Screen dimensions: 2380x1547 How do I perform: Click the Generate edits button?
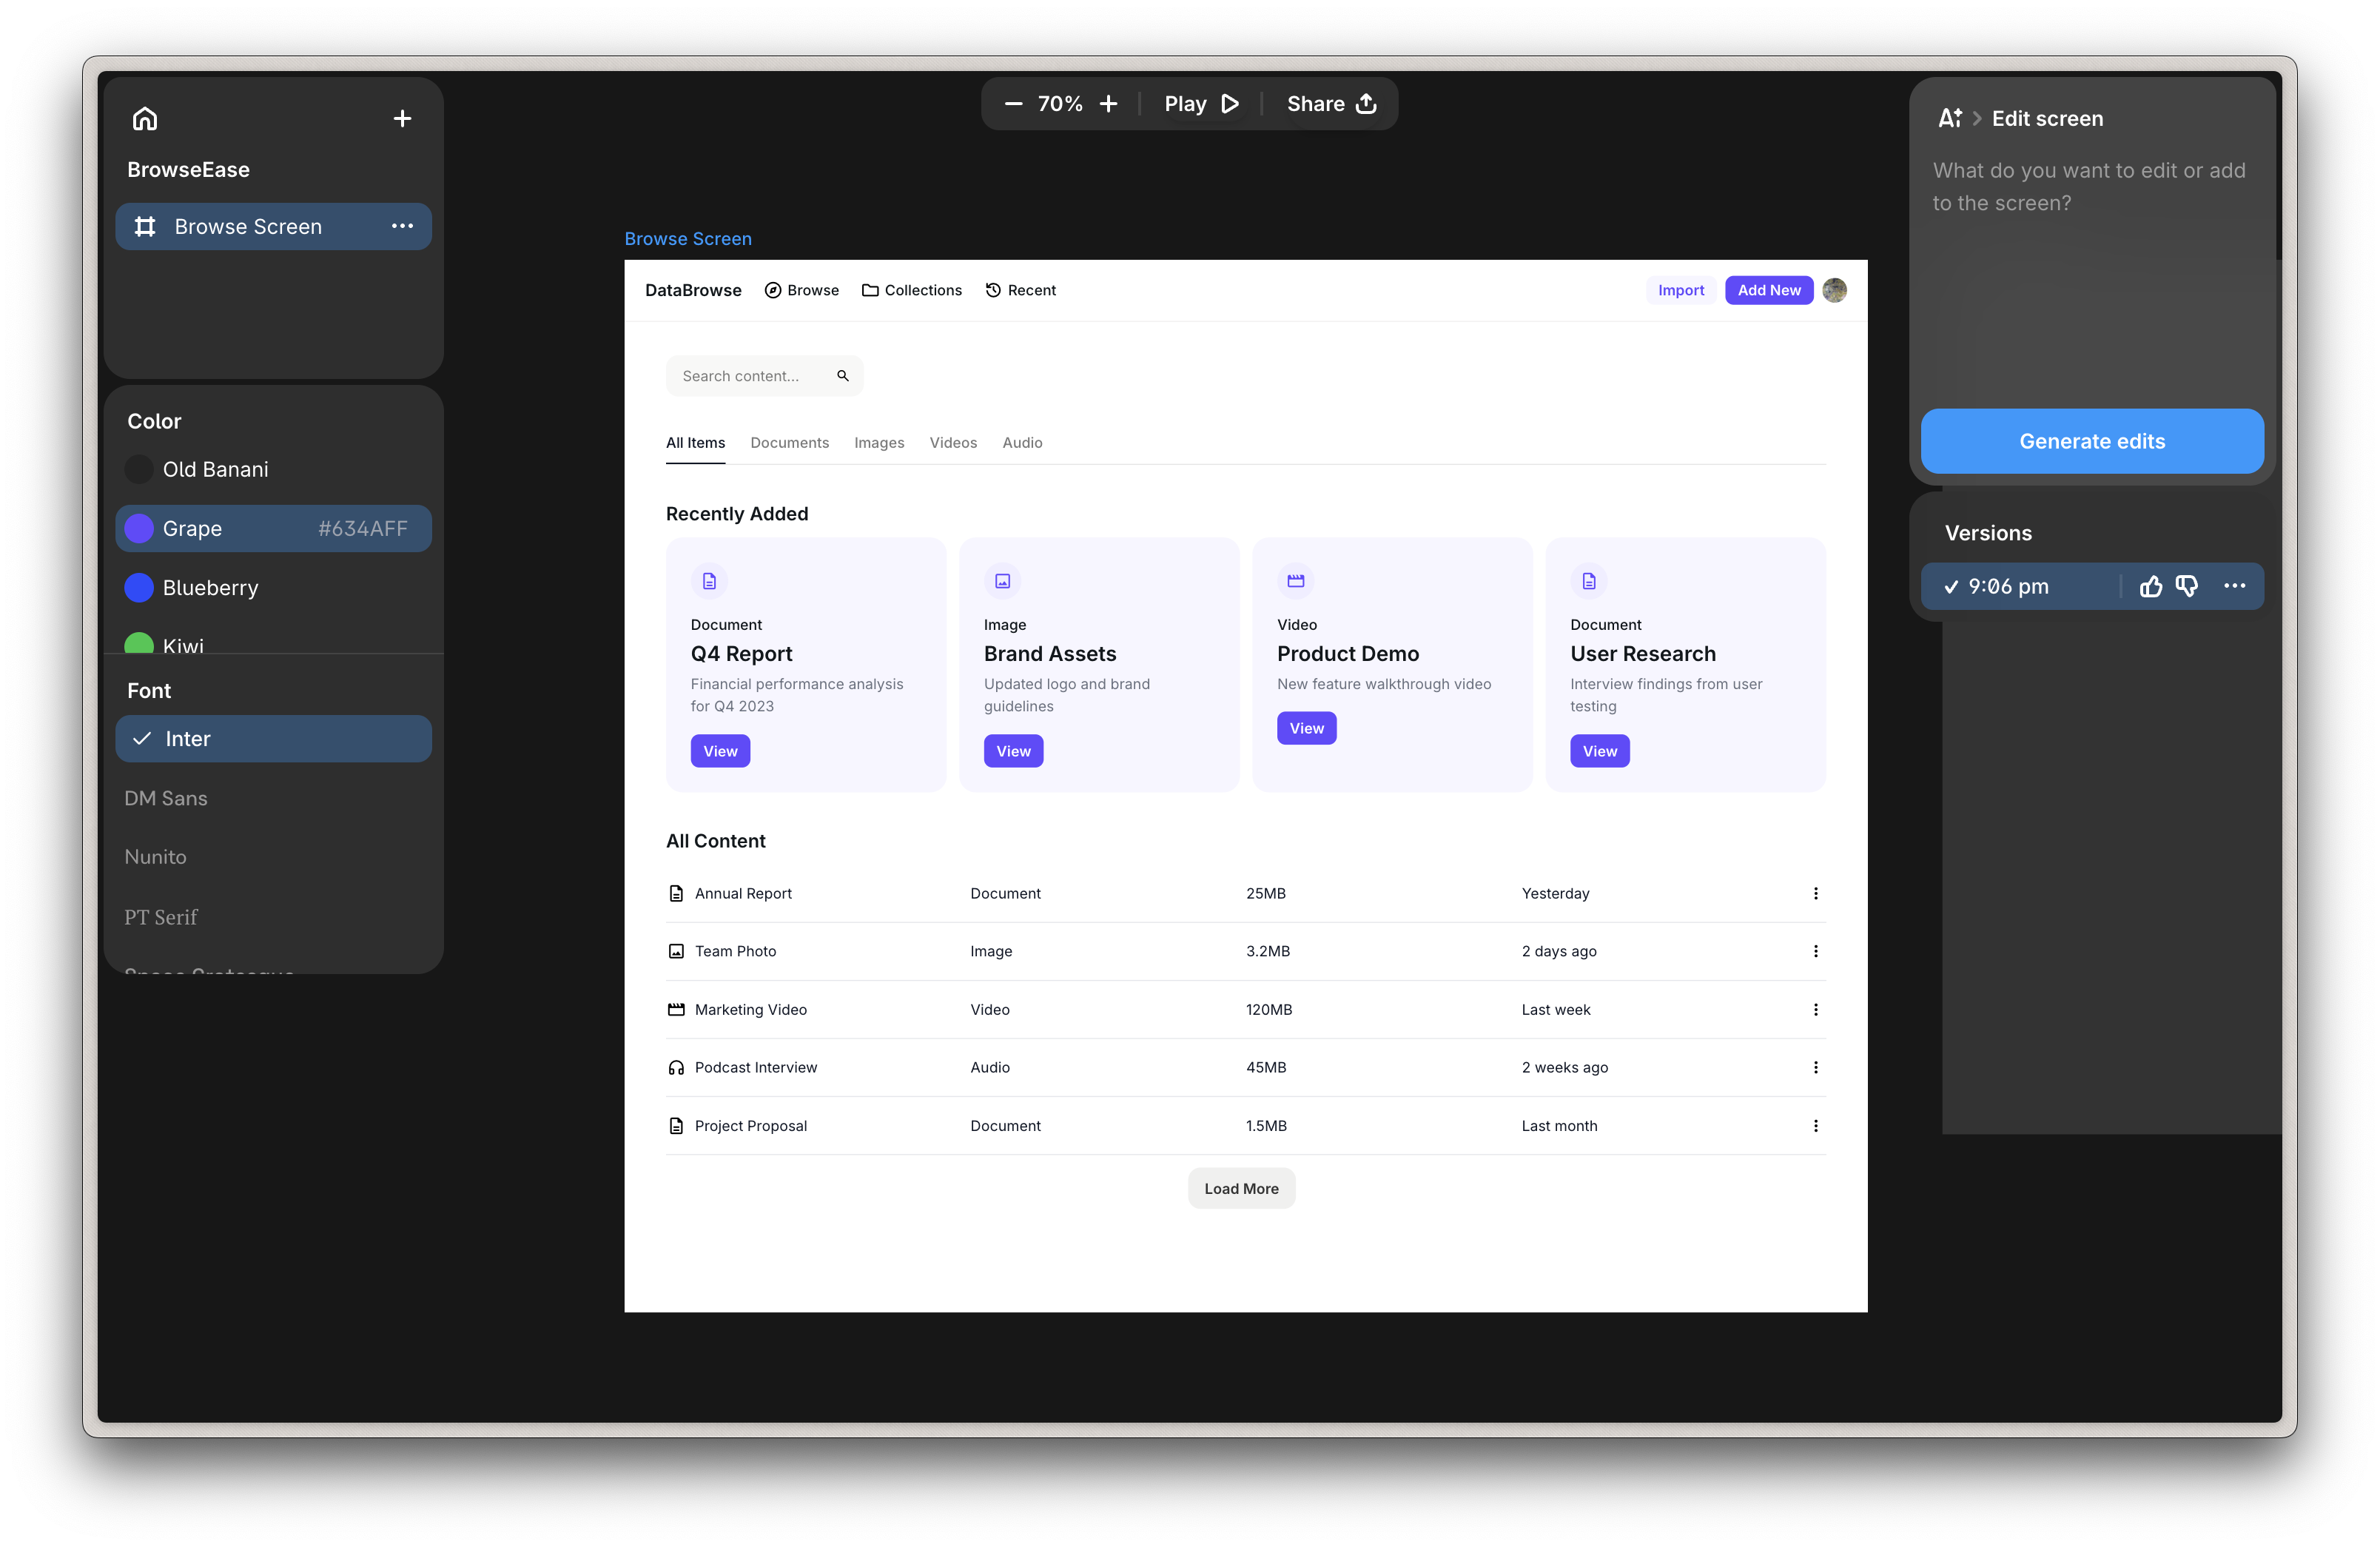(2091, 441)
